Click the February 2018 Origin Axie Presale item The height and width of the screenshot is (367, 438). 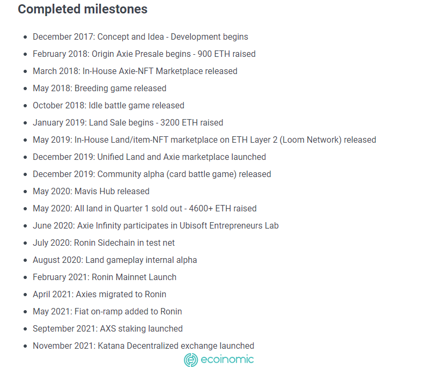pyautogui.click(x=144, y=54)
